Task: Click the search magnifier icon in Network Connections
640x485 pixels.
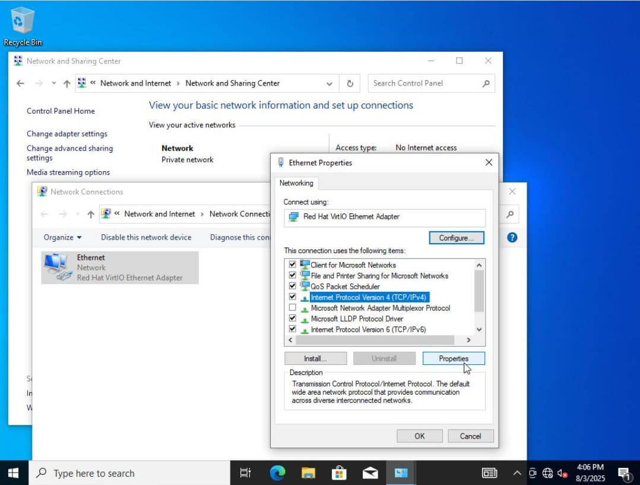Action: [510, 214]
